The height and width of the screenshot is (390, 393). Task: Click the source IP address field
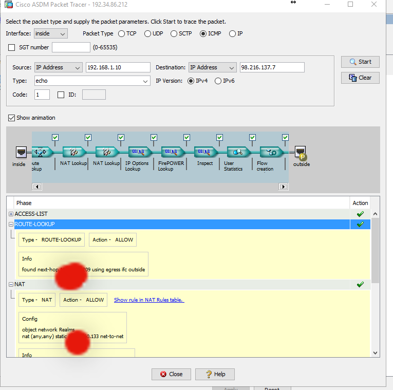coord(118,67)
